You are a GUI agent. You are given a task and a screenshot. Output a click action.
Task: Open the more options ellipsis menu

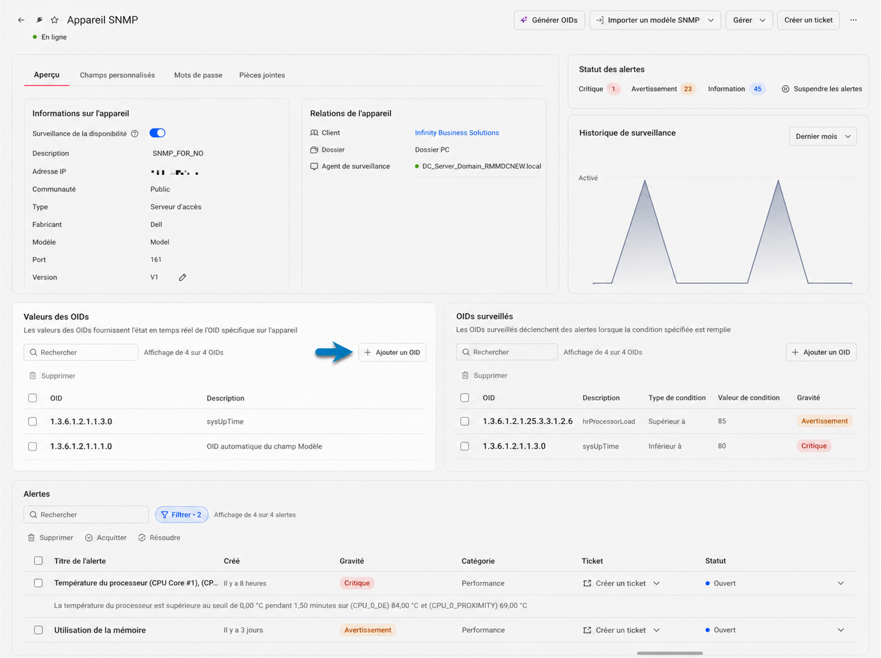pyautogui.click(x=853, y=20)
